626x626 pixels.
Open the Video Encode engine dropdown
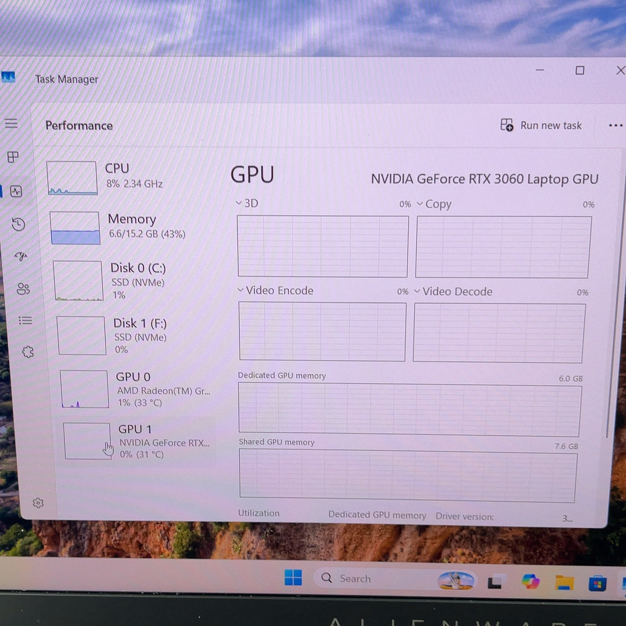240,290
